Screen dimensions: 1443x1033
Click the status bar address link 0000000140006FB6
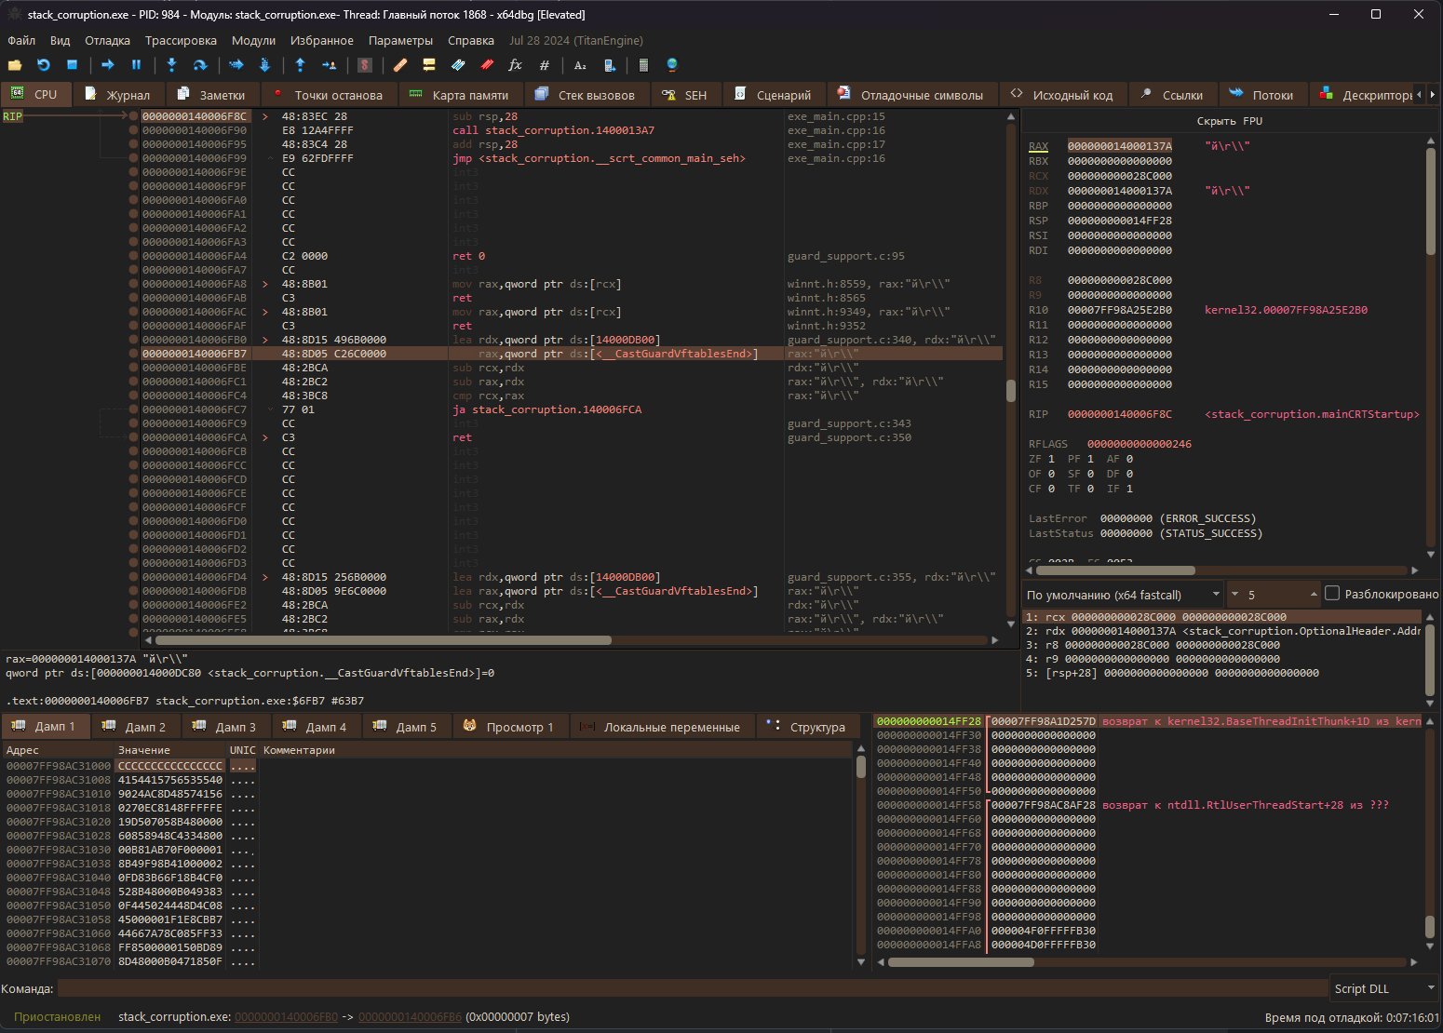(x=410, y=1017)
